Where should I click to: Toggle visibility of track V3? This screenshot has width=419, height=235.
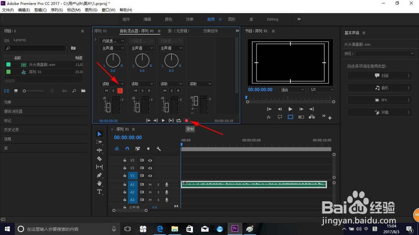150,161
